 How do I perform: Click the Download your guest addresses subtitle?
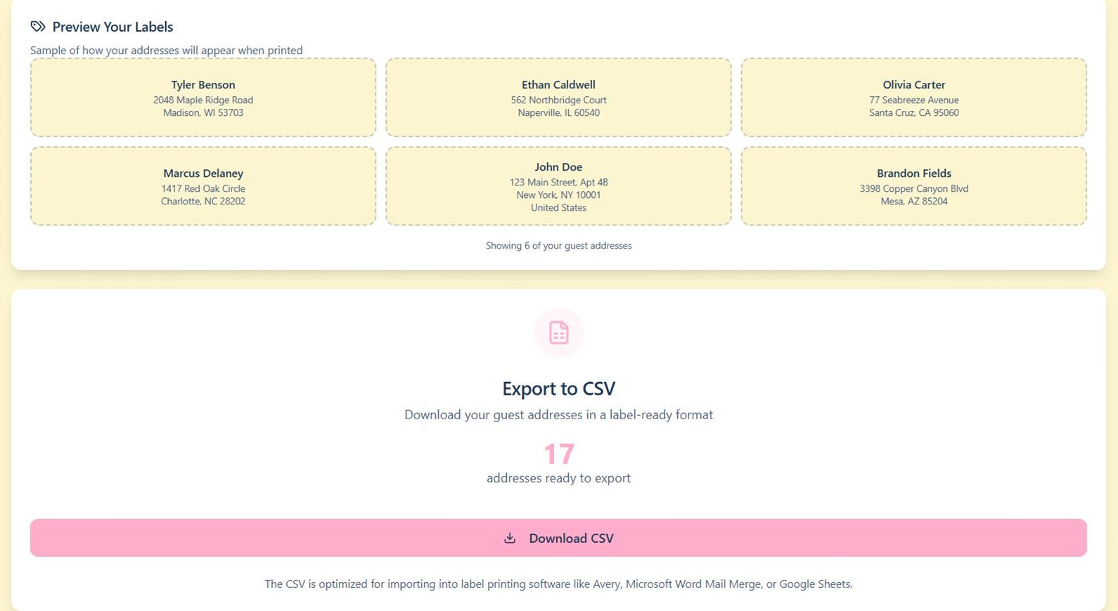(558, 414)
